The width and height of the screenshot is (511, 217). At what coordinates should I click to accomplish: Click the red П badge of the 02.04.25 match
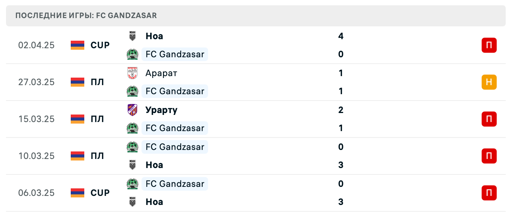tap(489, 45)
